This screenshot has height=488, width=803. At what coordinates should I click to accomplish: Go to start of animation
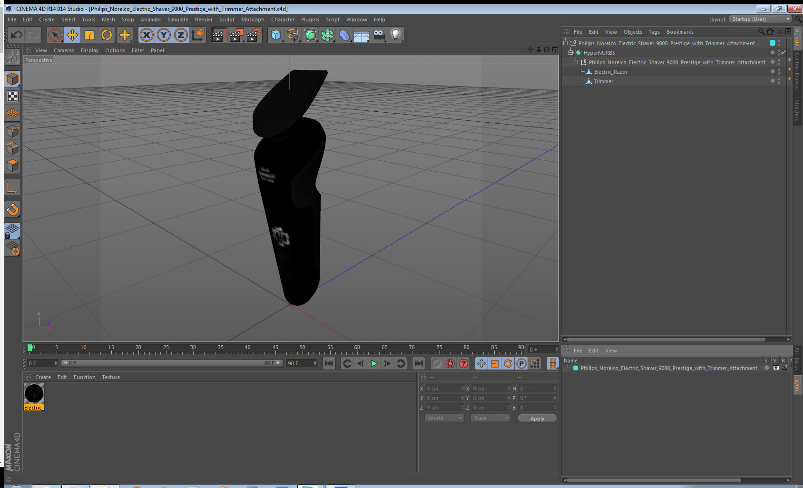329,363
